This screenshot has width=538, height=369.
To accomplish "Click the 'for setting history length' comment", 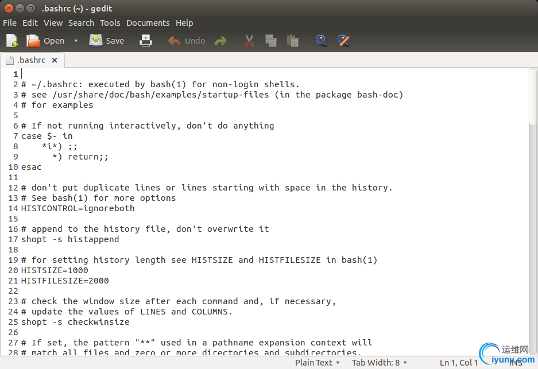I will pyautogui.click(x=199, y=260).
